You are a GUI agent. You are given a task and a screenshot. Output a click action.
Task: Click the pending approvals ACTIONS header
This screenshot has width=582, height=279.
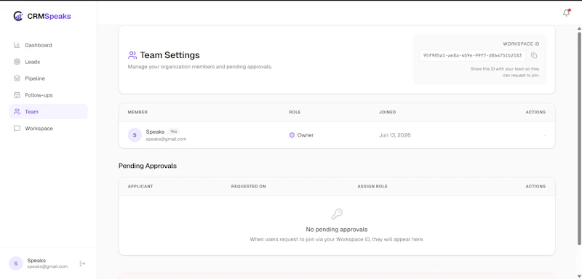pos(535,187)
